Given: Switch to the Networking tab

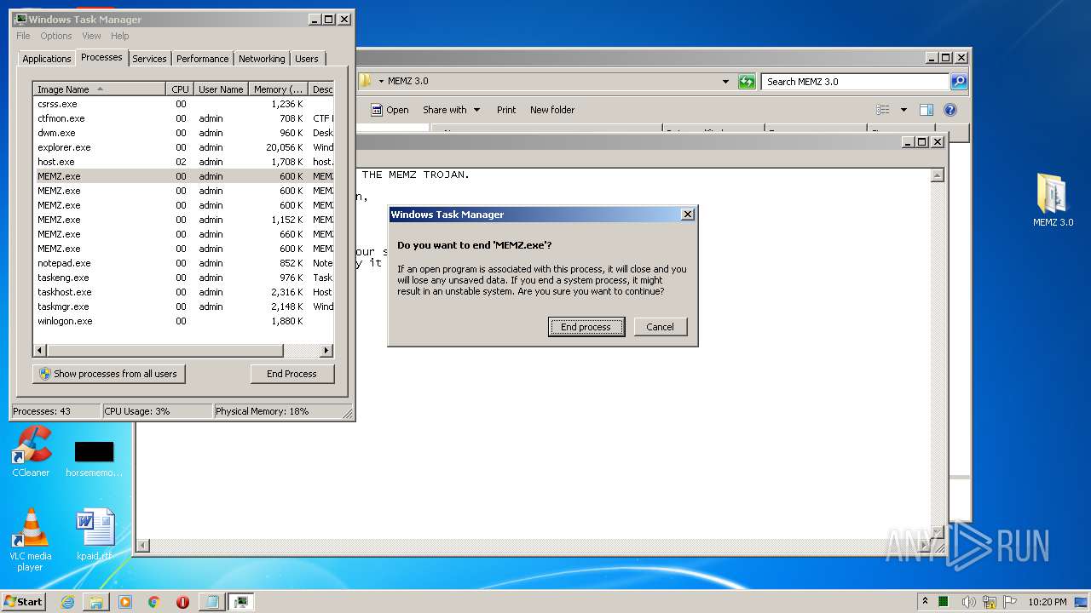Looking at the screenshot, I should [x=262, y=59].
